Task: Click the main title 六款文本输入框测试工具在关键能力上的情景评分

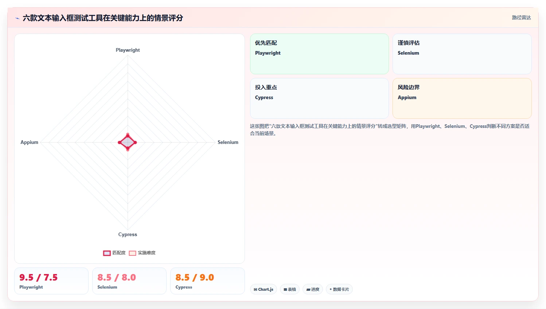Action: point(103,18)
